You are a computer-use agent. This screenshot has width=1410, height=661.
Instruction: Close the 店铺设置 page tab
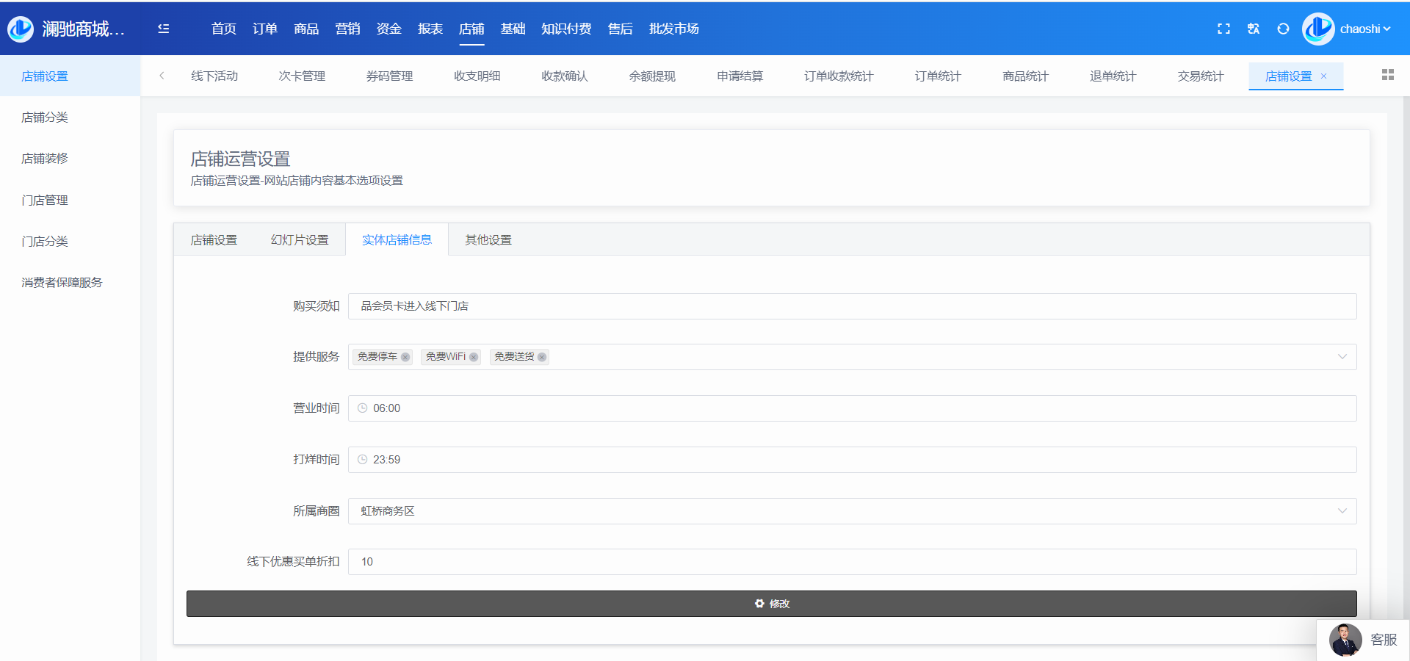pos(1324,76)
